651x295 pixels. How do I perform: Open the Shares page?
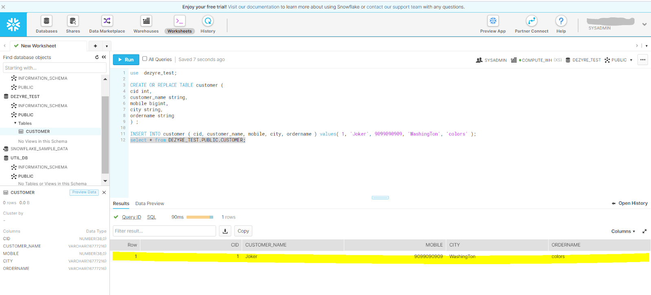73,24
